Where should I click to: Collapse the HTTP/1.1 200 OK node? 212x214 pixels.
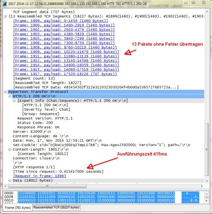pyautogui.click(x=10, y=96)
